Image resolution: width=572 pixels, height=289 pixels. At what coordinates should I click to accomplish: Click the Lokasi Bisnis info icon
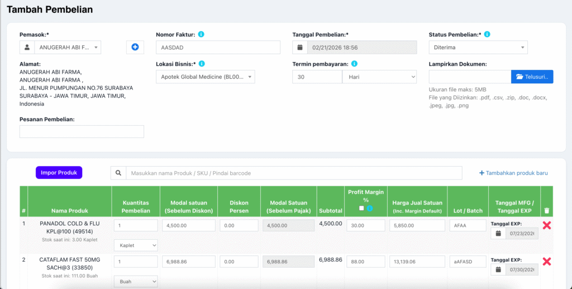pyautogui.click(x=202, y=64)
